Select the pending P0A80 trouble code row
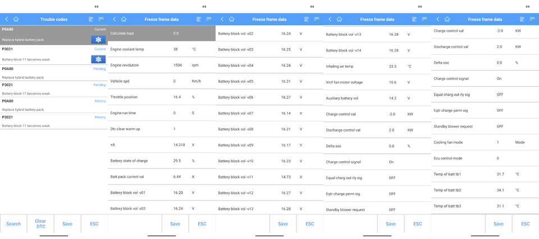The image size is (539, 239). click(x=54, y=73)
